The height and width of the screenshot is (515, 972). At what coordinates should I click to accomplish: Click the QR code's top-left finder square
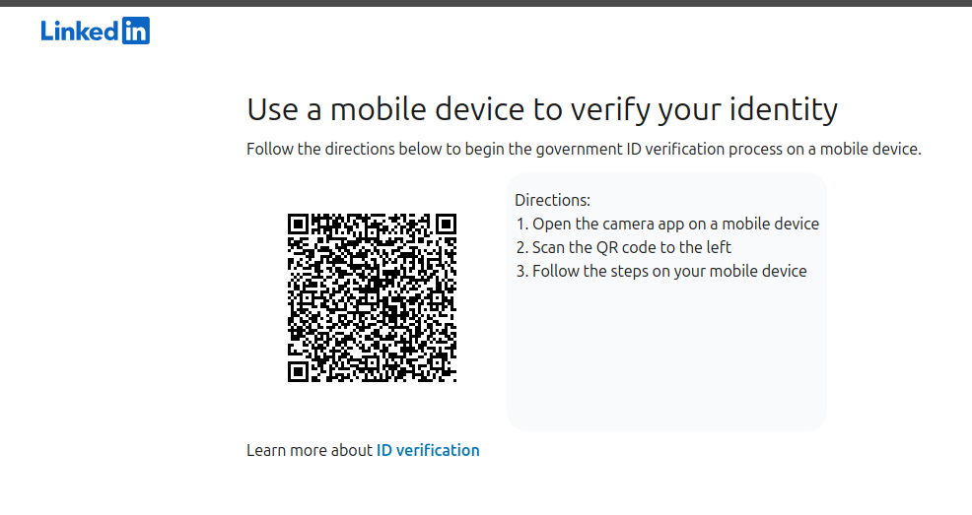click(x=298, y=225)
